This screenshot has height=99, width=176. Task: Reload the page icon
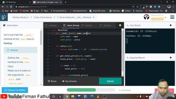pos(11,7)
